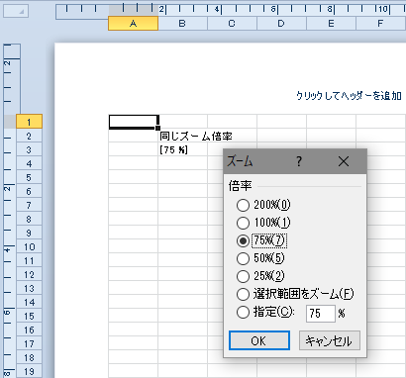This screenshot has height=378, width=406.
Task: Select column F header
Action: point(380,24)
